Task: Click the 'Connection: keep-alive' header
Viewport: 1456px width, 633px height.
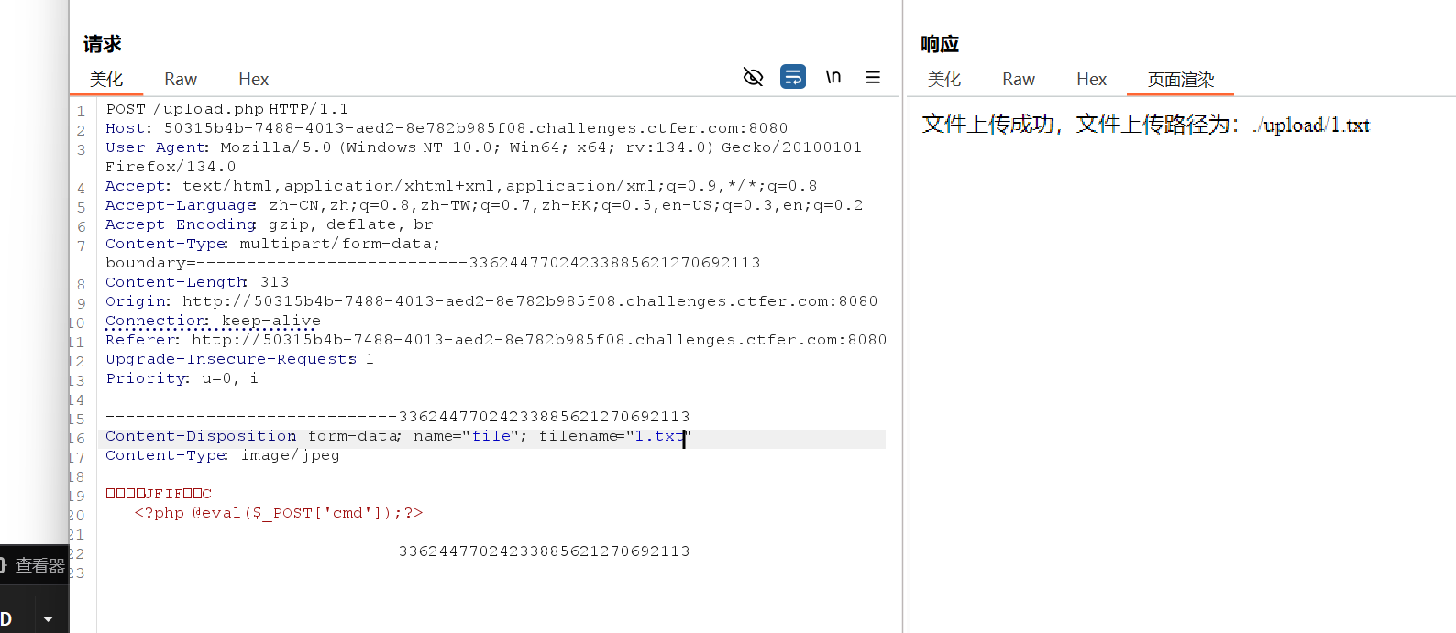Action: [213, 321]
